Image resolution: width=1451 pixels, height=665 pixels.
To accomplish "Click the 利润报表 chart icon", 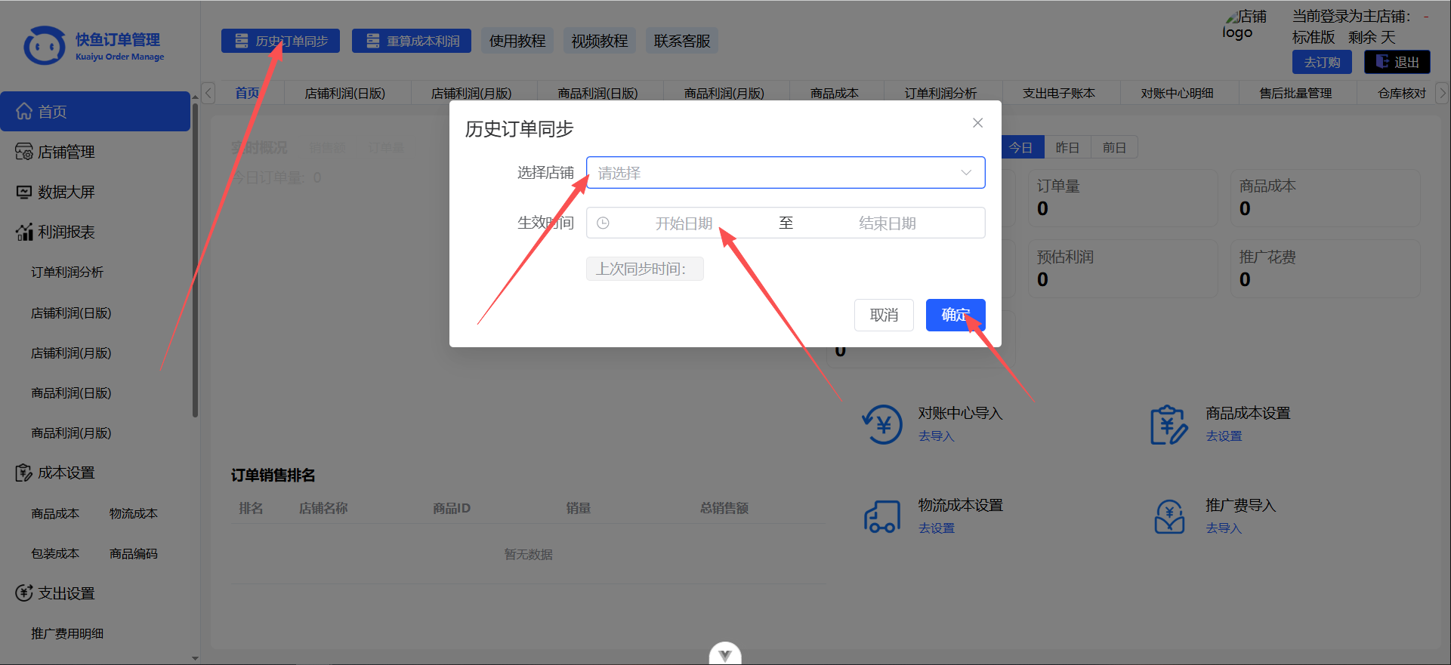I will coord(24,232).
